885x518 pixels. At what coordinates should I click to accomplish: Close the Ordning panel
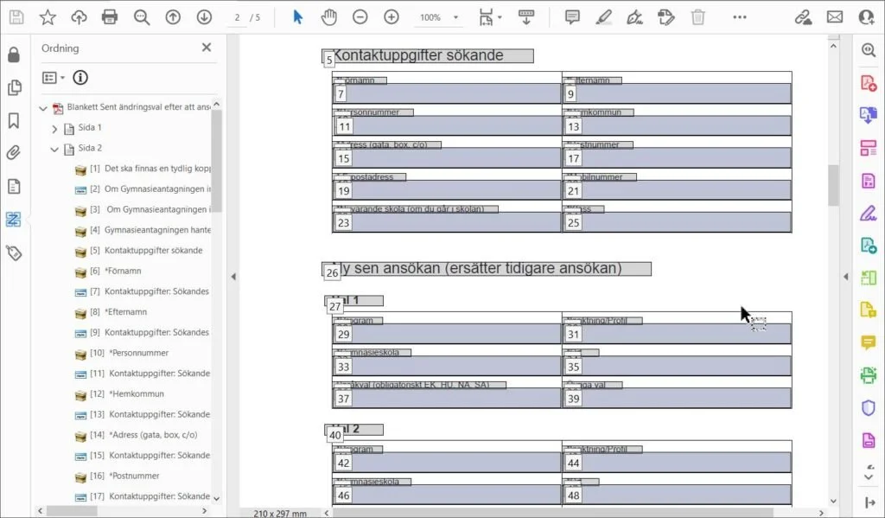click(207, 48)
